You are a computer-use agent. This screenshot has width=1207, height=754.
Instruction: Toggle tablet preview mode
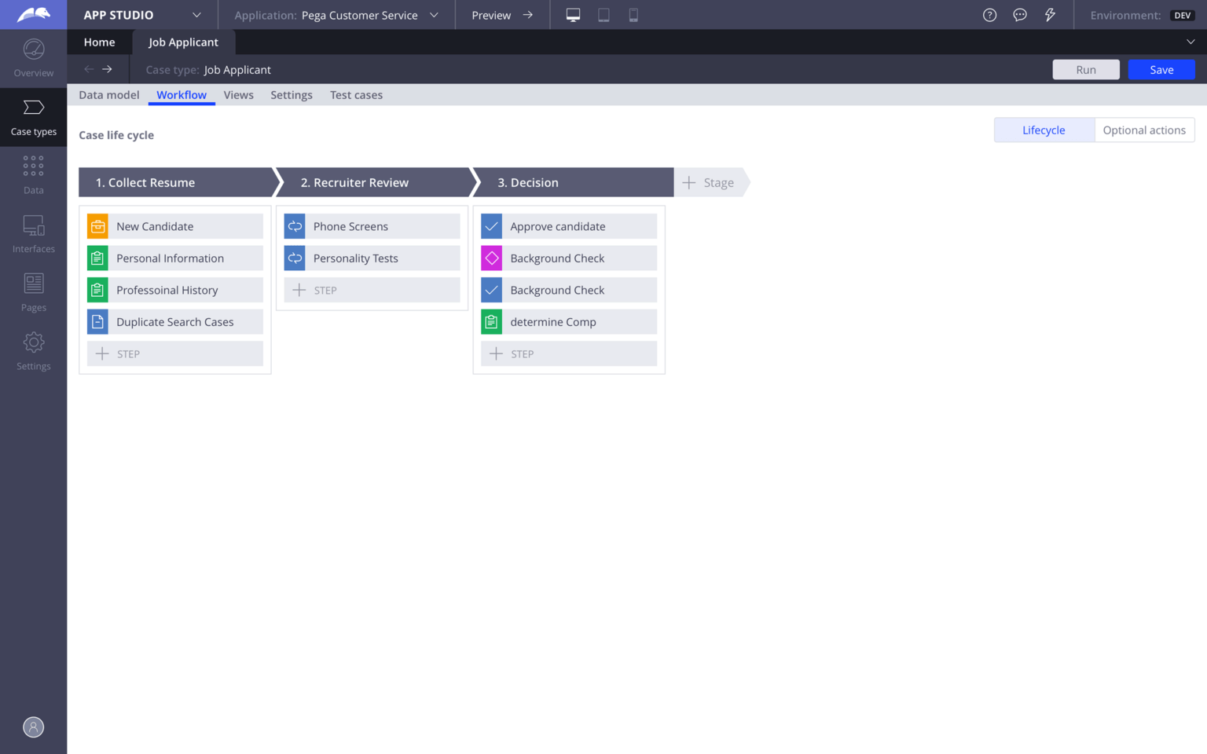point(603,14)
